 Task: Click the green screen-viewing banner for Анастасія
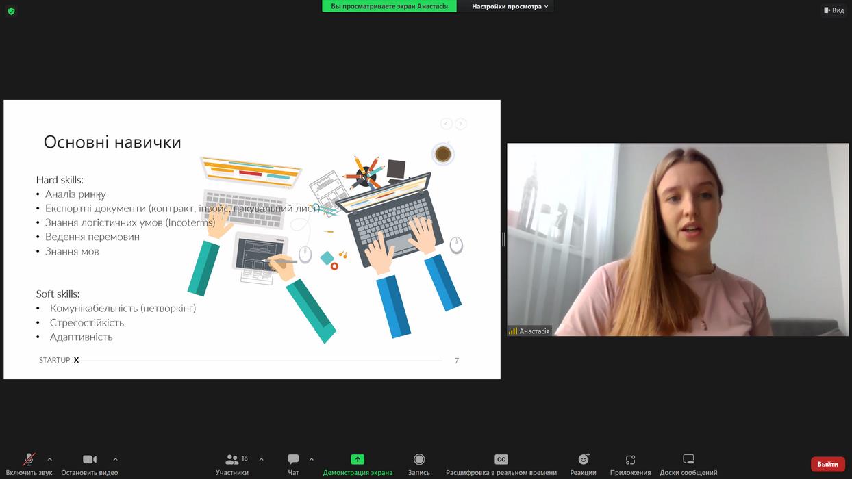(389, 6)
